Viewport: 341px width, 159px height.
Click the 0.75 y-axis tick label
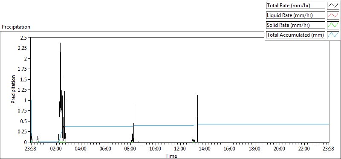[23, 111]
